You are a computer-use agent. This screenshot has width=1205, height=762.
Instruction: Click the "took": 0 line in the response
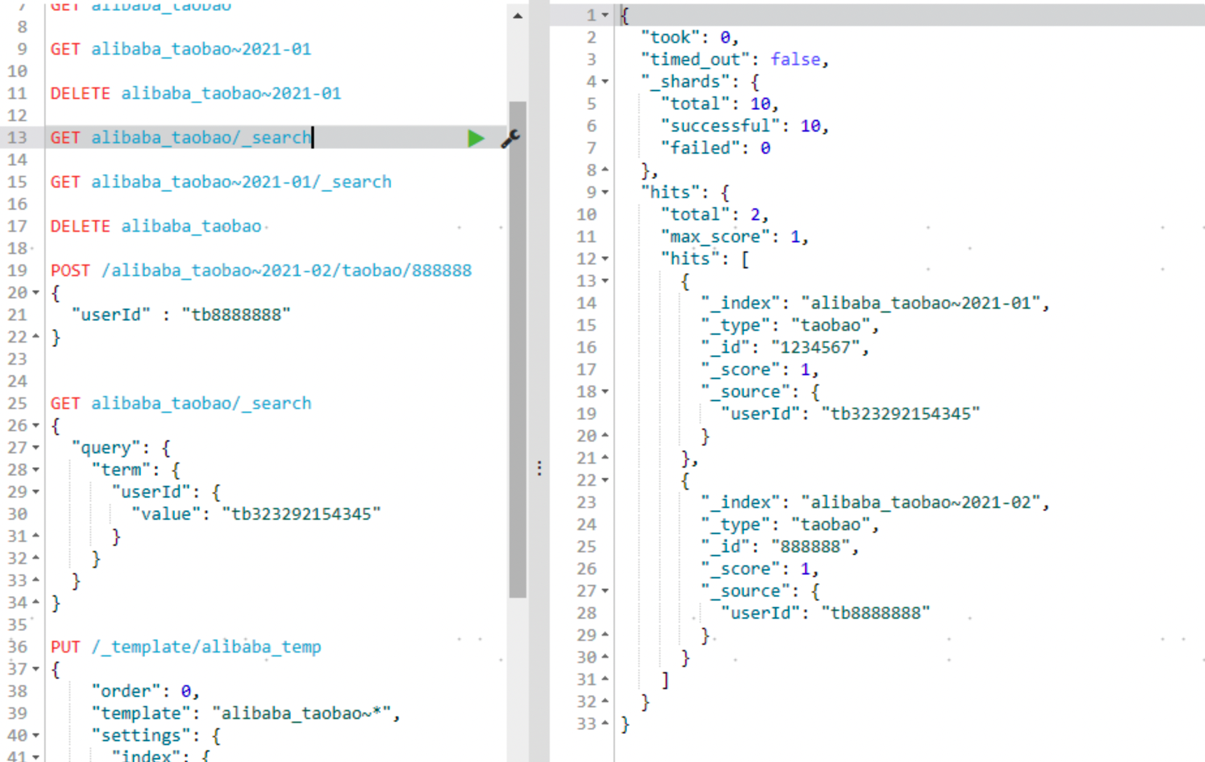(690, 38)
